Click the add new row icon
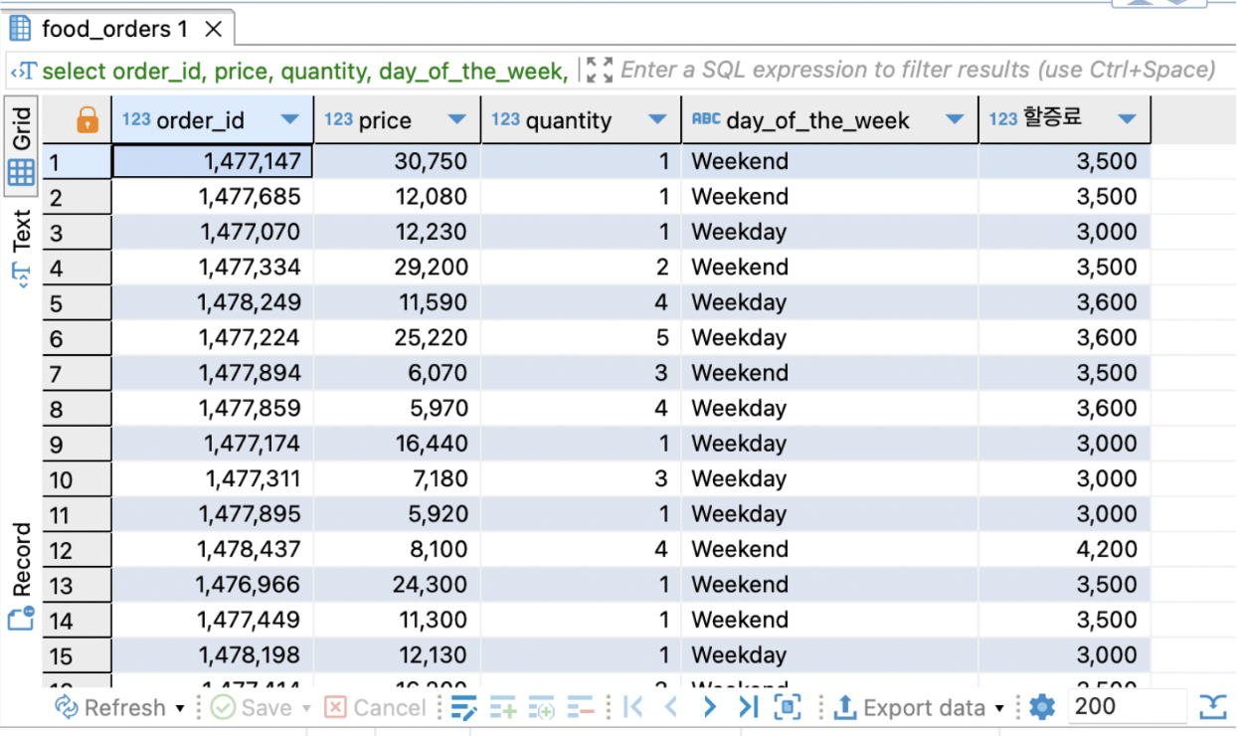The width and height of the screenshot is (1237, 736). (x=503, y=708)
